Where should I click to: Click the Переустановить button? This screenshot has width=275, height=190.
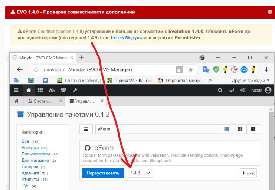(103, 173)
